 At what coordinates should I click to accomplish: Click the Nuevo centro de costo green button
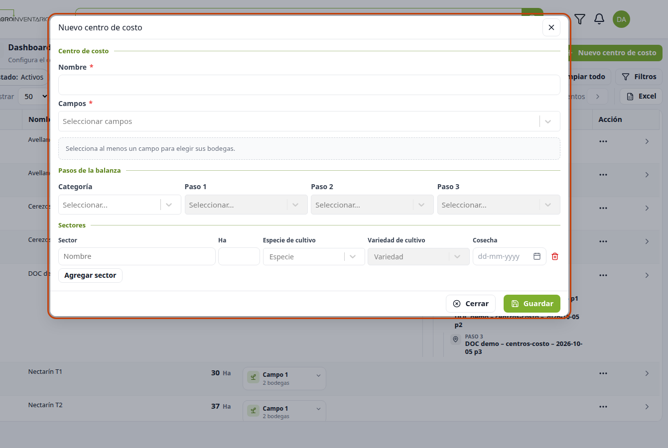click(x=616, y=53)
